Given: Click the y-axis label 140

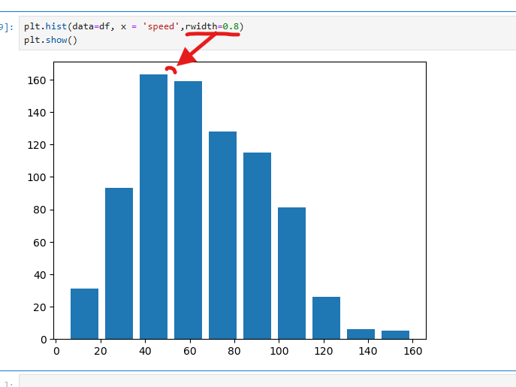Looking at the screenshot, I should pyautogui.click(x=37, y=113).
